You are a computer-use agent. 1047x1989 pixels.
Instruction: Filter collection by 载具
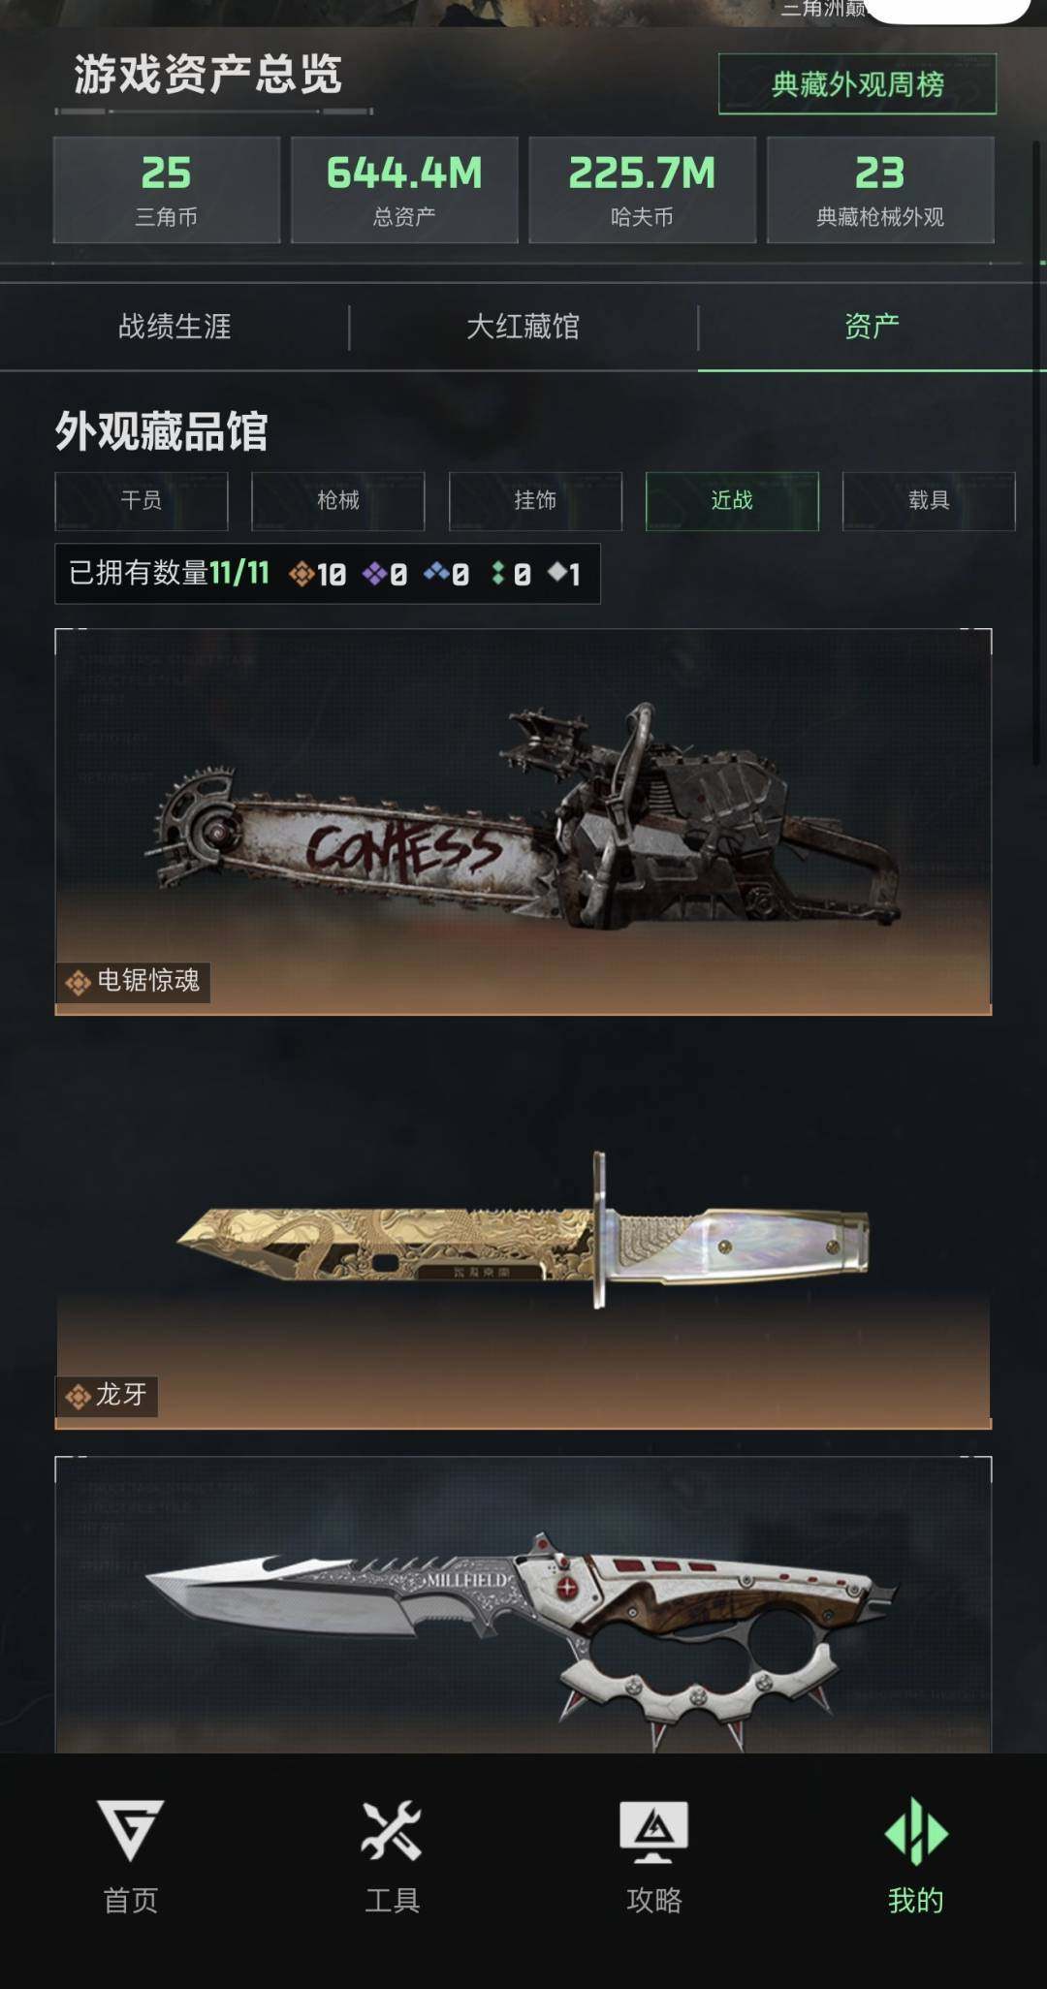(929, 500)
